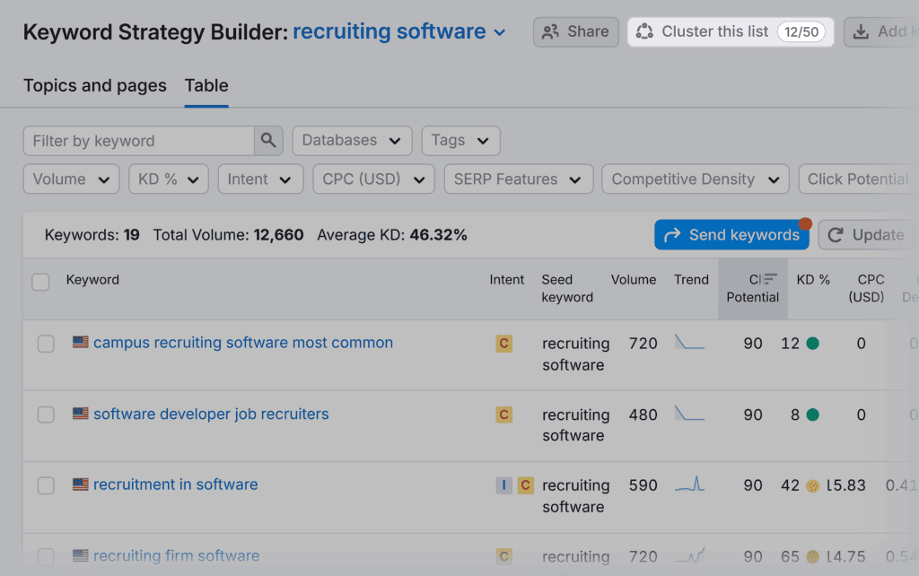The image size is (919, 576).
Task: Click the green KD dot for campus recruiting software
Action: [812, 344]
